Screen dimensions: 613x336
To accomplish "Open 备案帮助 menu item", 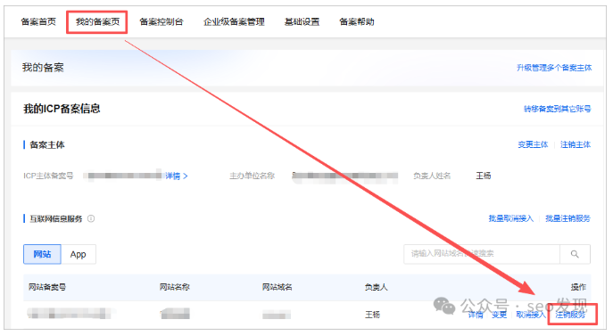I will (357, 22).
